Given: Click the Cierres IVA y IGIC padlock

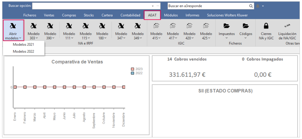Looking at the screenshot, I should point(266,26).
